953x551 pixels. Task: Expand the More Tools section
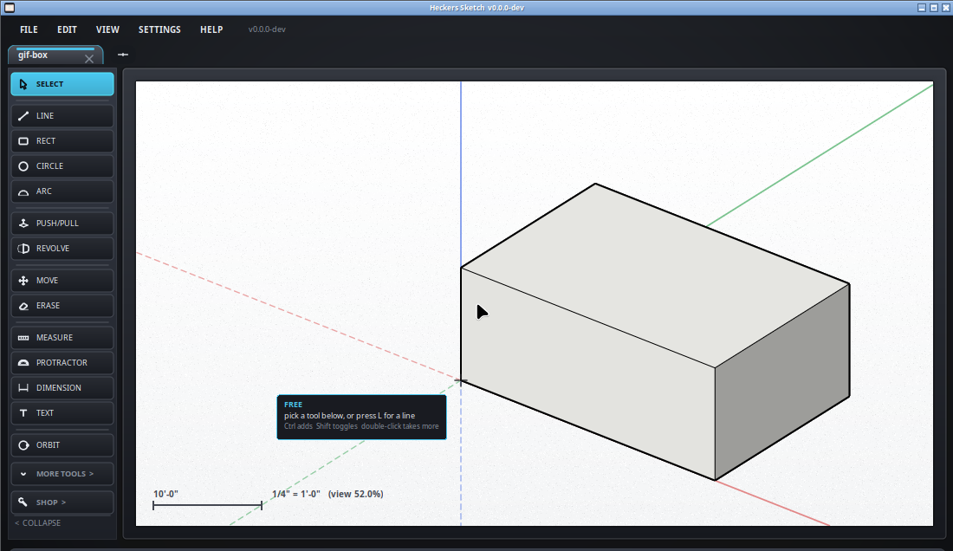[62, 473]
